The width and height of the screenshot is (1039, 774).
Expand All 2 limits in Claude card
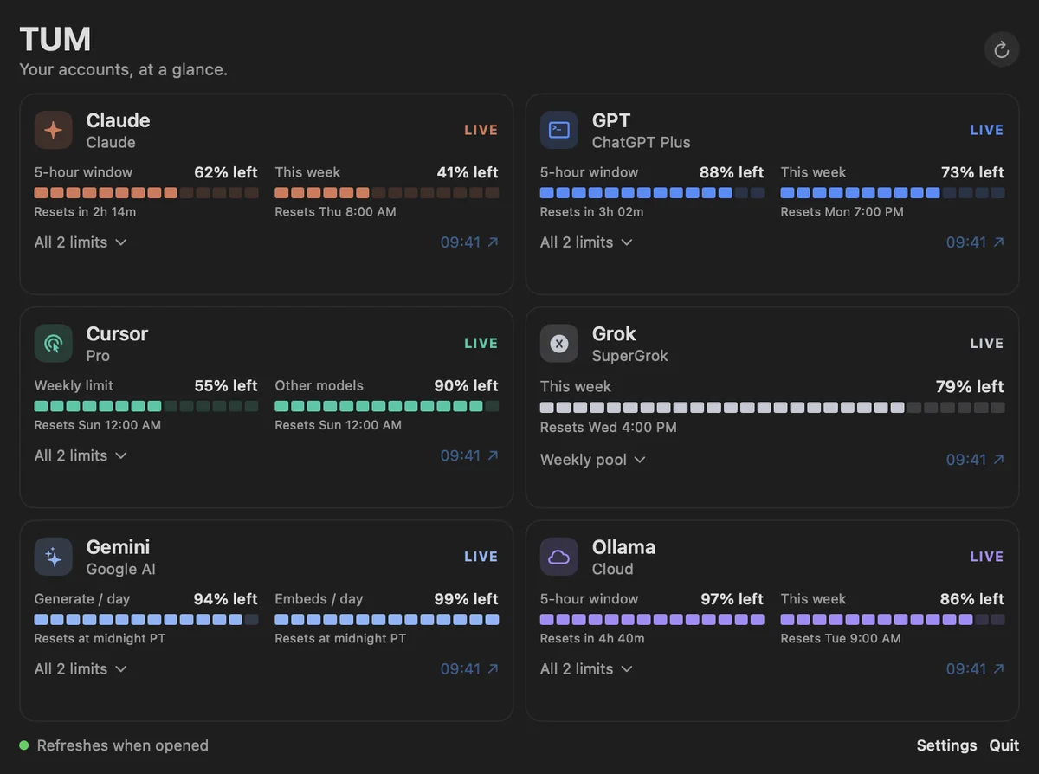(81, 242)
